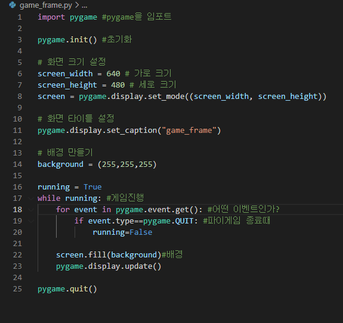This screenshot has width=343, height=323.
Task: Select line number 1 in the gutter
Action: tap(20, 17)
